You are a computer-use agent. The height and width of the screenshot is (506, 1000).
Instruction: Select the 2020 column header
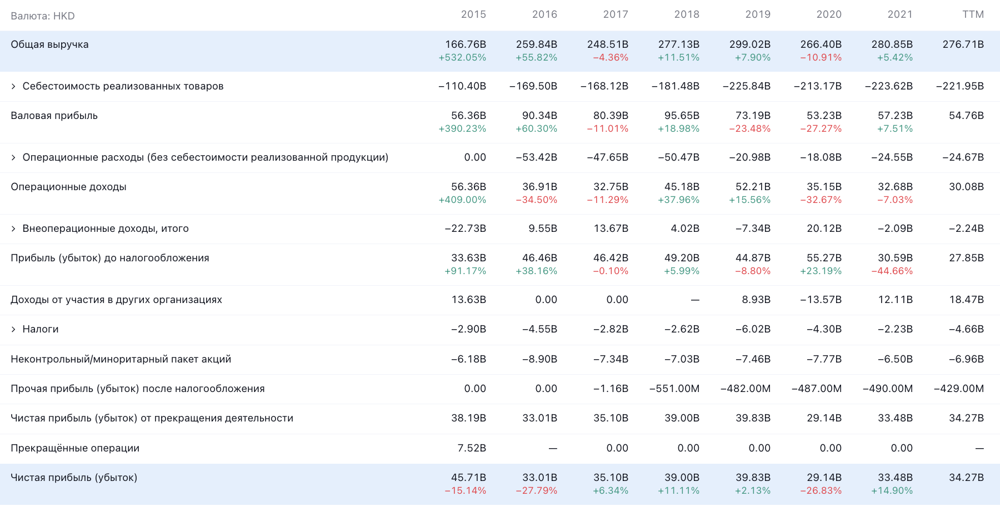(829, 14)
